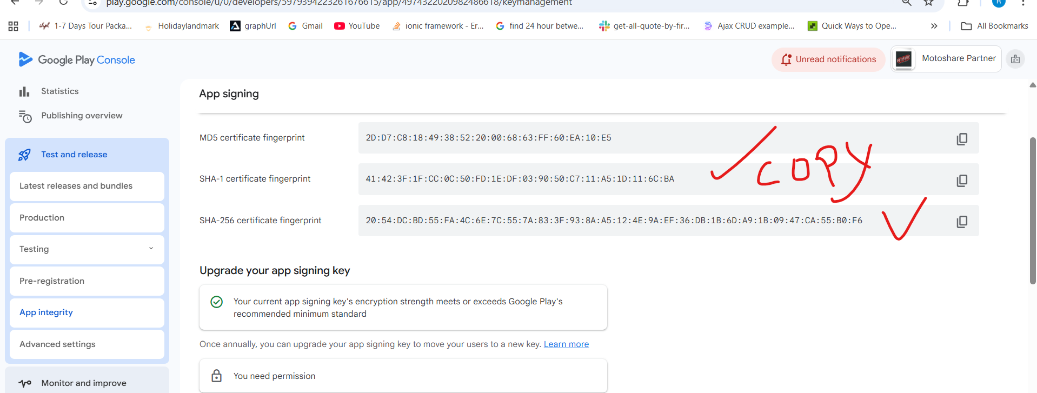Follow the Learn more link
Viewport: 1037px width, 393px height.
point(566,344)
